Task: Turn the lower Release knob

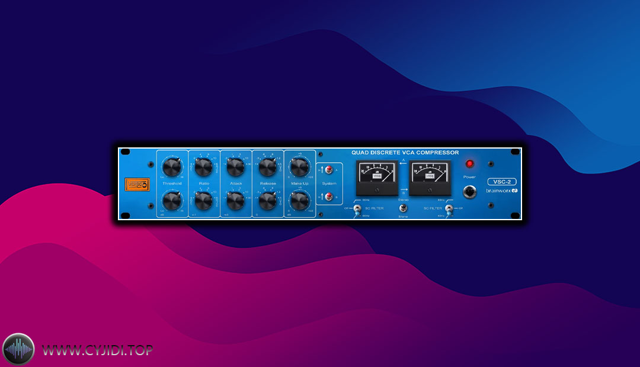Action: coord(268,201)
